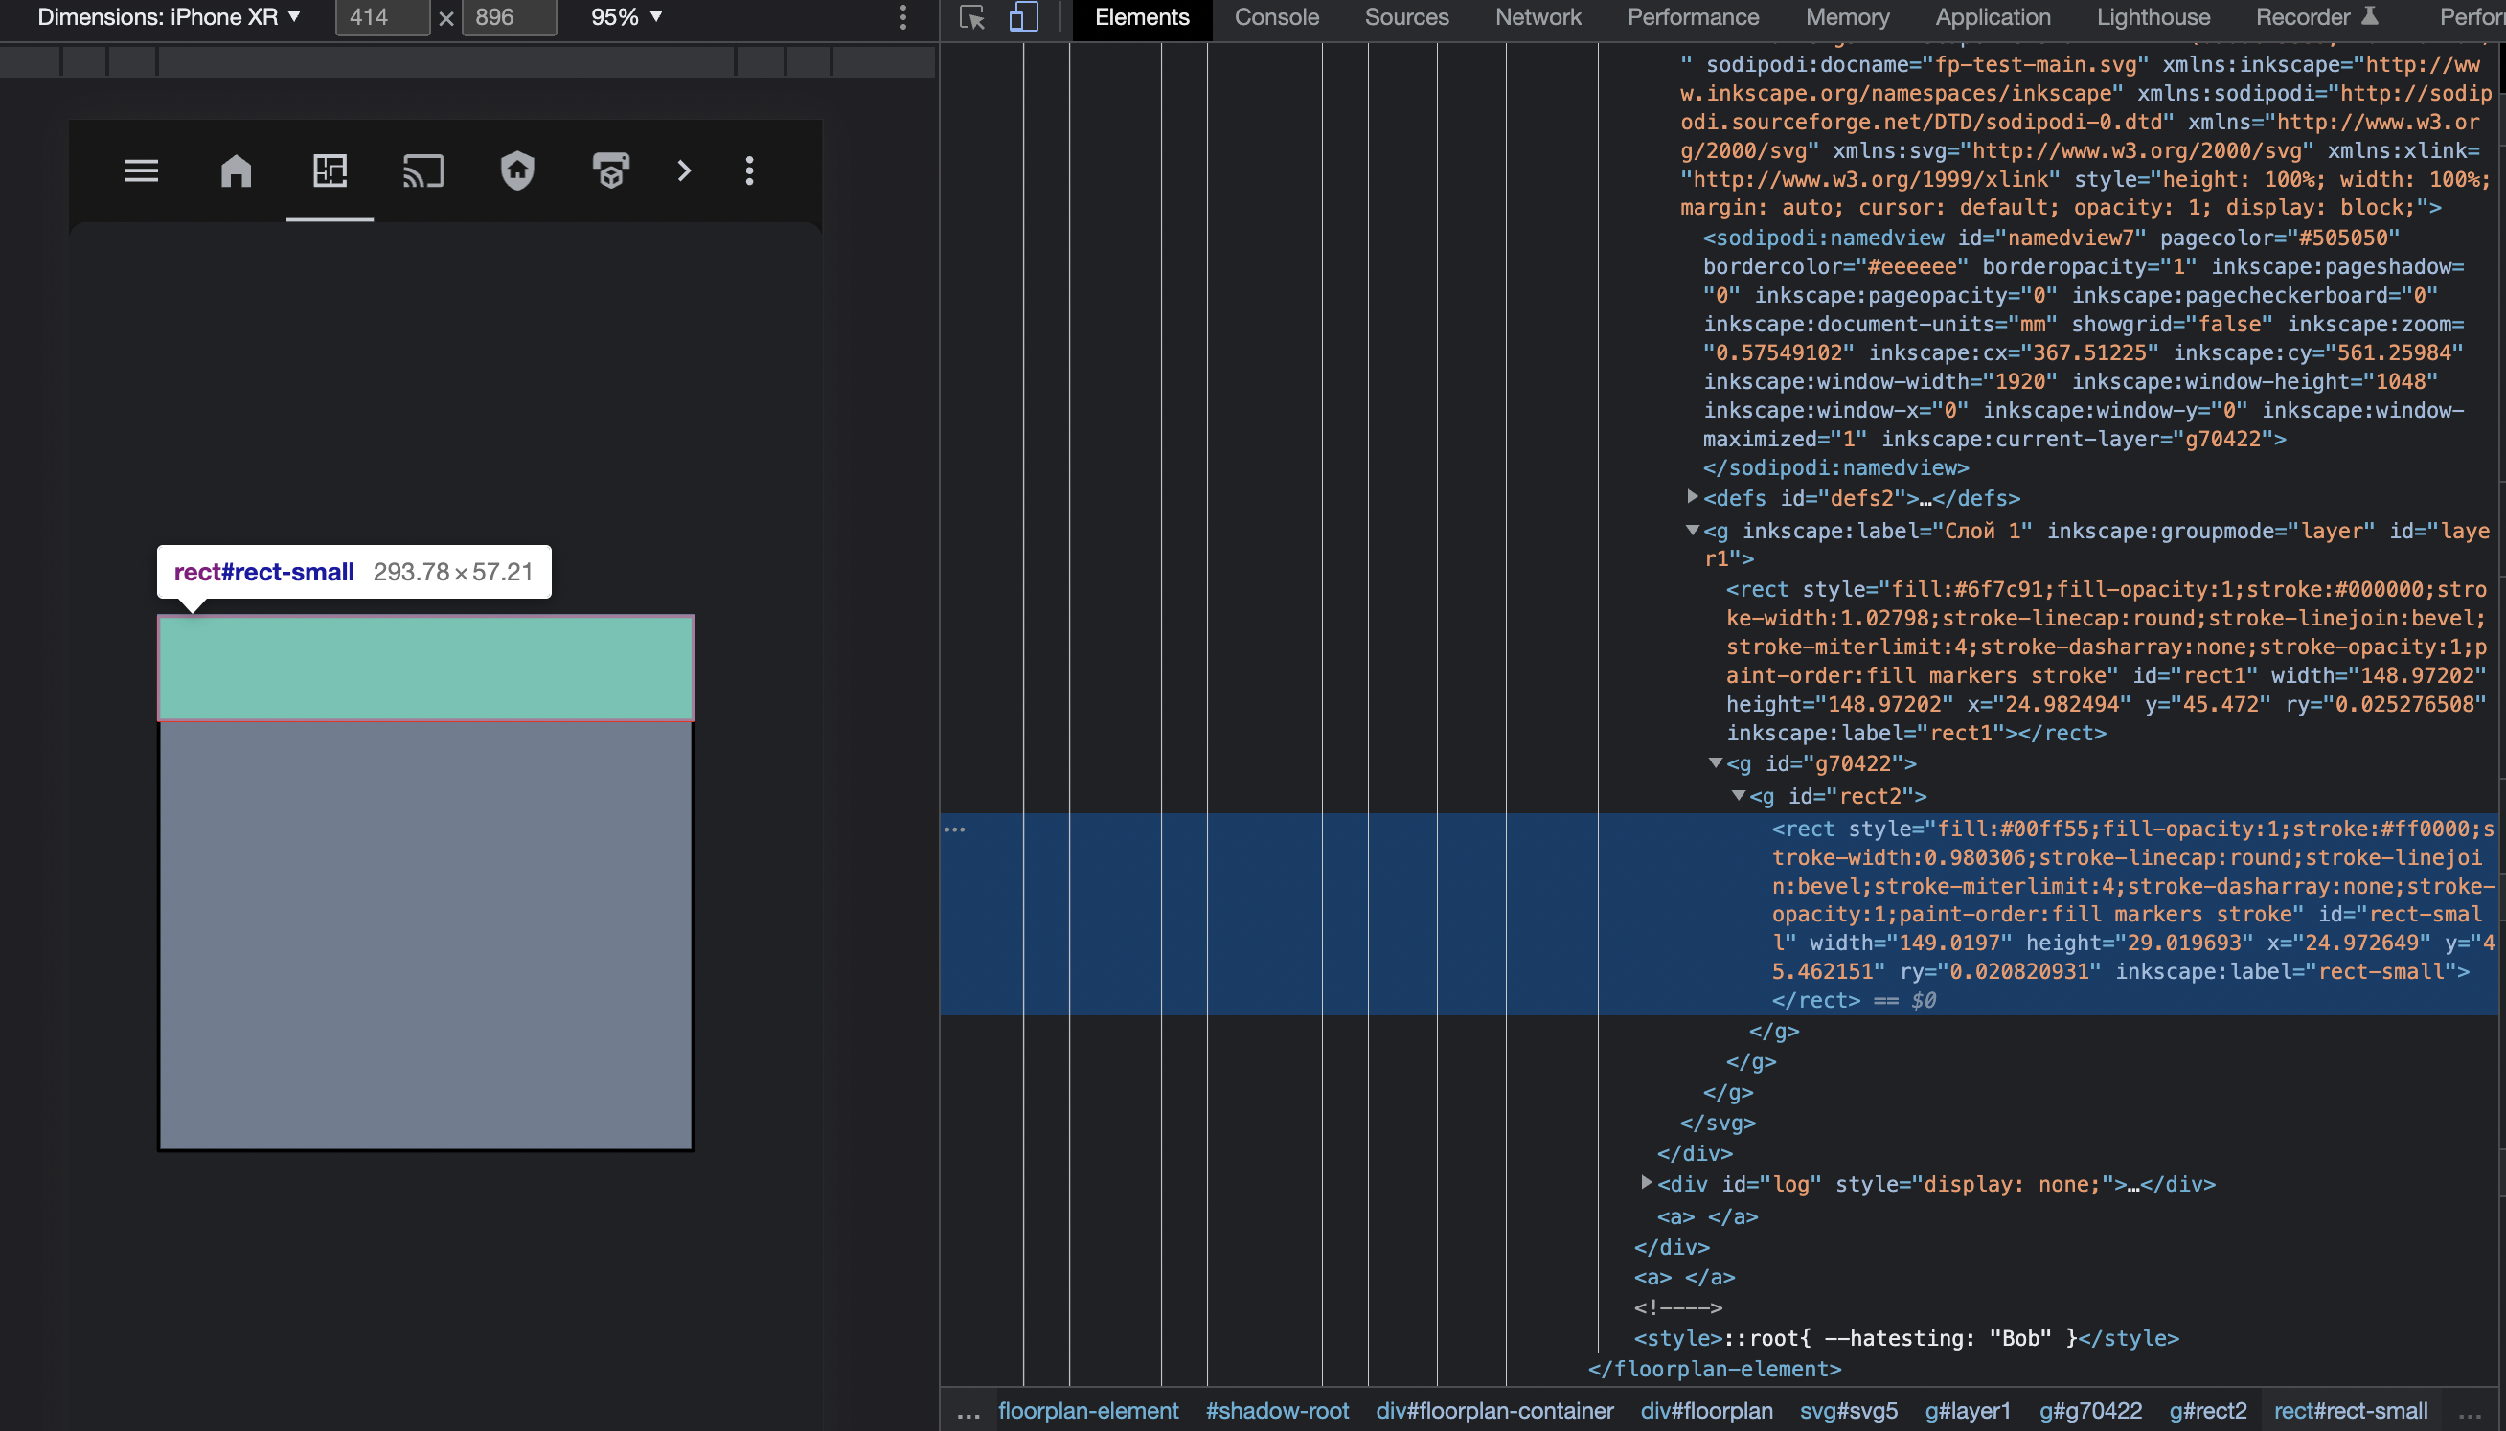The width and height of the screenshot is (2506, 1431).
Task: Click svg#svg5 in the breadcrumb bar
Action: coord(1848,1410)
